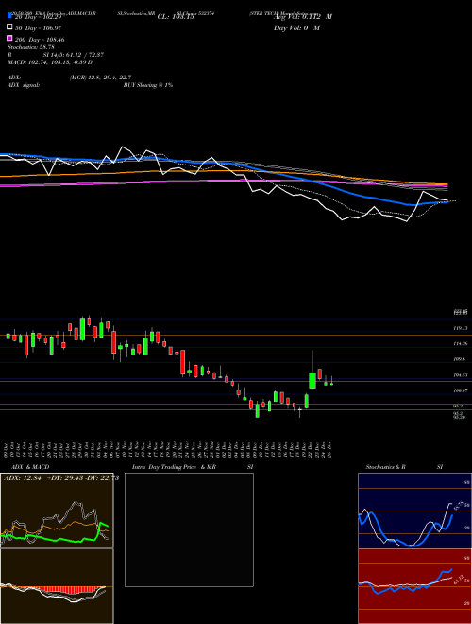Viewport: 472px width, 624px height.
Task: Click the 114.38 price axis label
Action: [x=461, y=343]
